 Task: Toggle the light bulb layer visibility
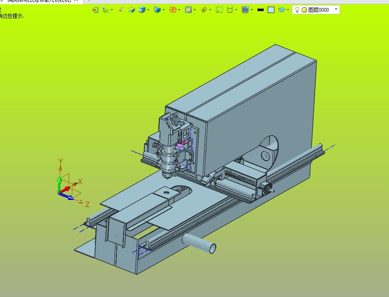[x=297, y=10]
